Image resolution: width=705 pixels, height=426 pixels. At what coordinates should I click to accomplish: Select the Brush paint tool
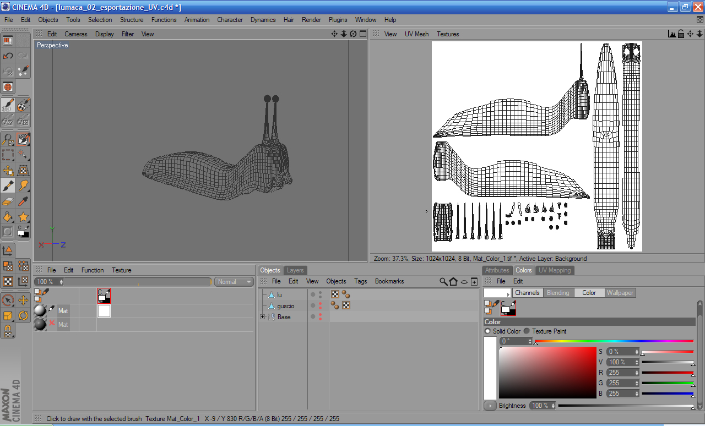pos(8,185)
